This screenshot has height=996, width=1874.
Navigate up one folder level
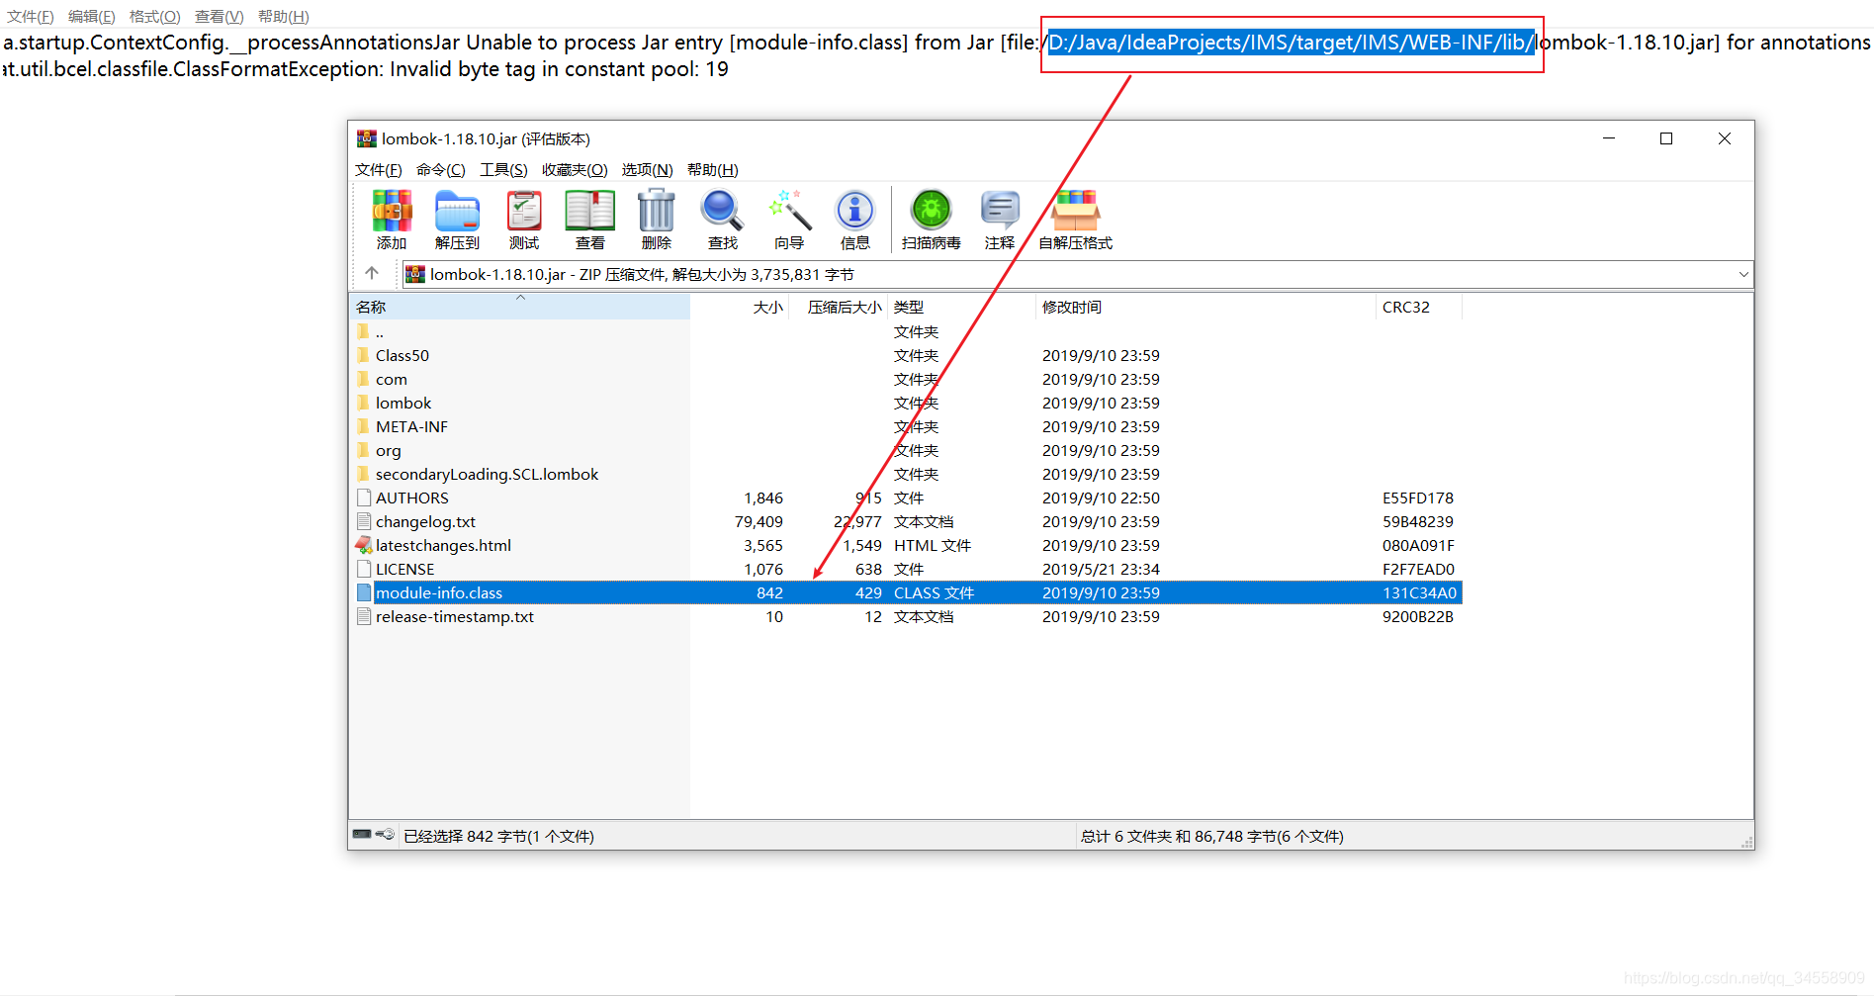[372, 274]
